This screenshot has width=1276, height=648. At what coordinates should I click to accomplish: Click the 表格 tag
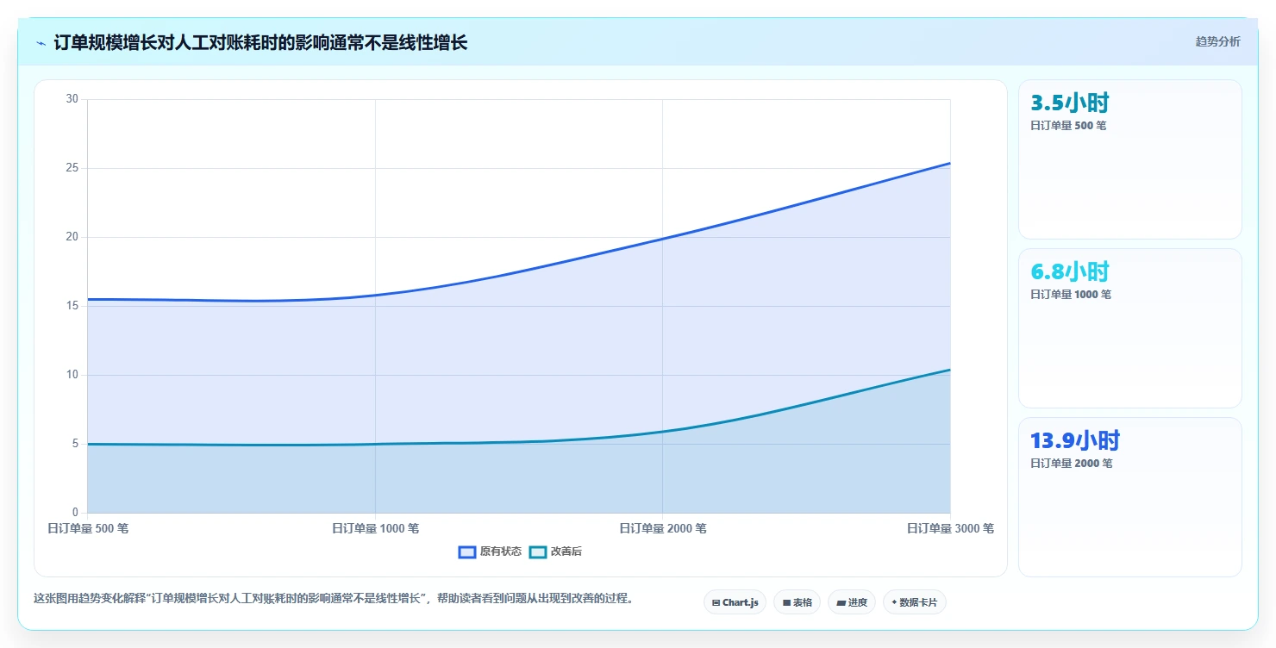coord(797,602)
